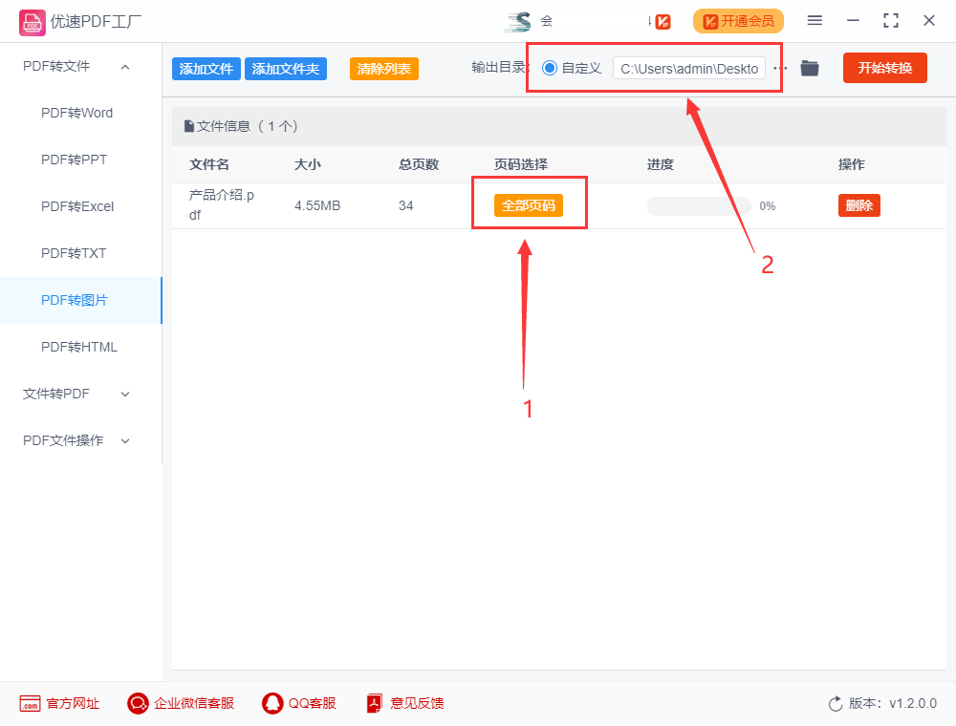Click the 进度 column header
The height and width of the screenshot is (726, 956).
[661, 164]
